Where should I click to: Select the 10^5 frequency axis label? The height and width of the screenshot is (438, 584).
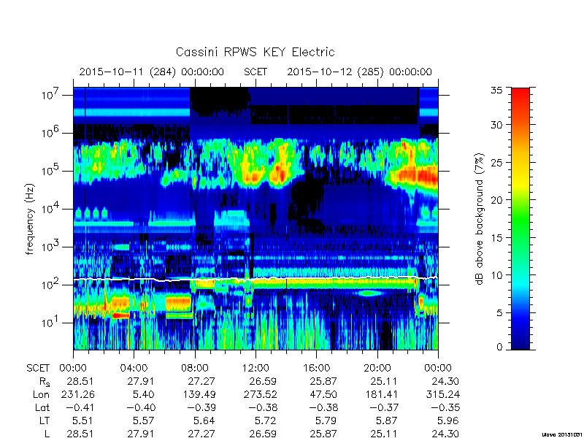[x=51, y=170]
